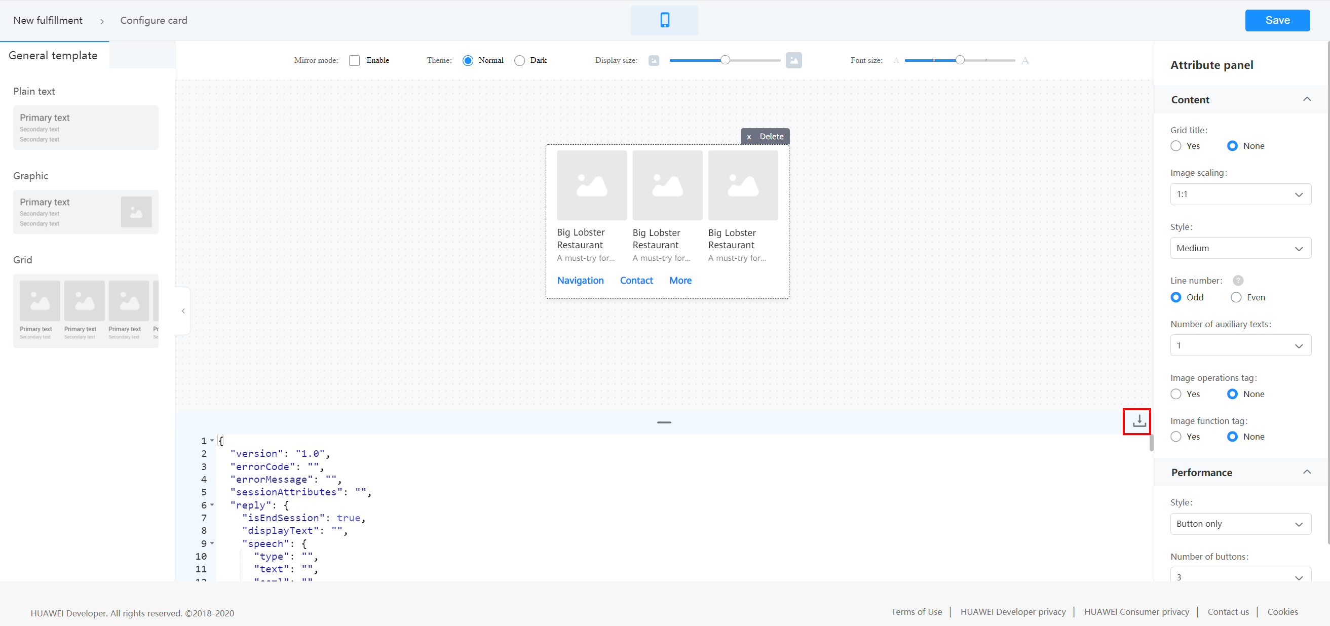
Task: Open Cookies footer link
Action: [1282, 611]
